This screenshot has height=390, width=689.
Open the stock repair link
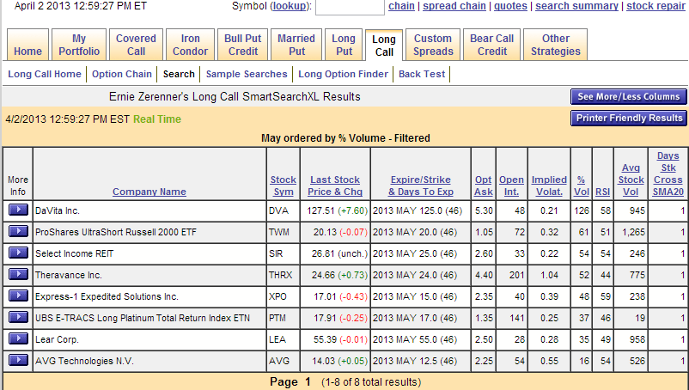(x=655, y=6)
